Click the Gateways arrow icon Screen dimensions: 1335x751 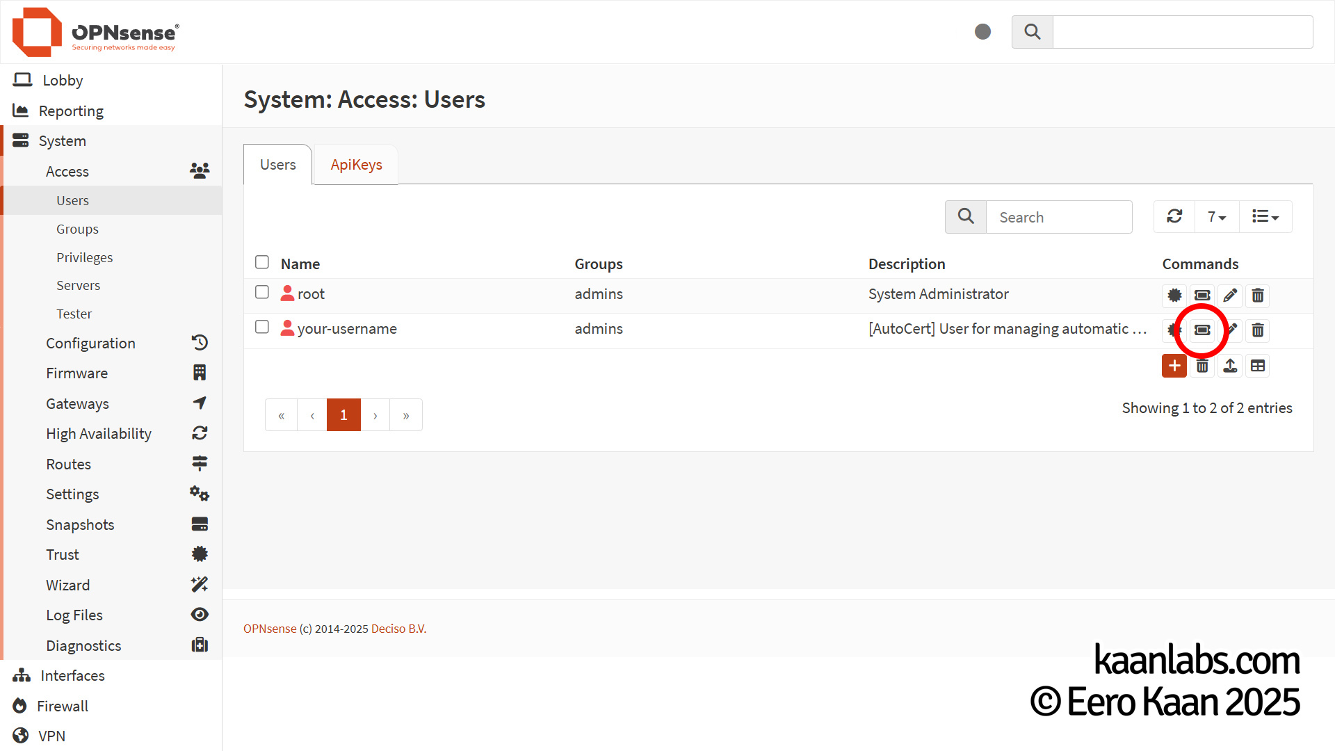pyautogui.click(x=200, y=403)
